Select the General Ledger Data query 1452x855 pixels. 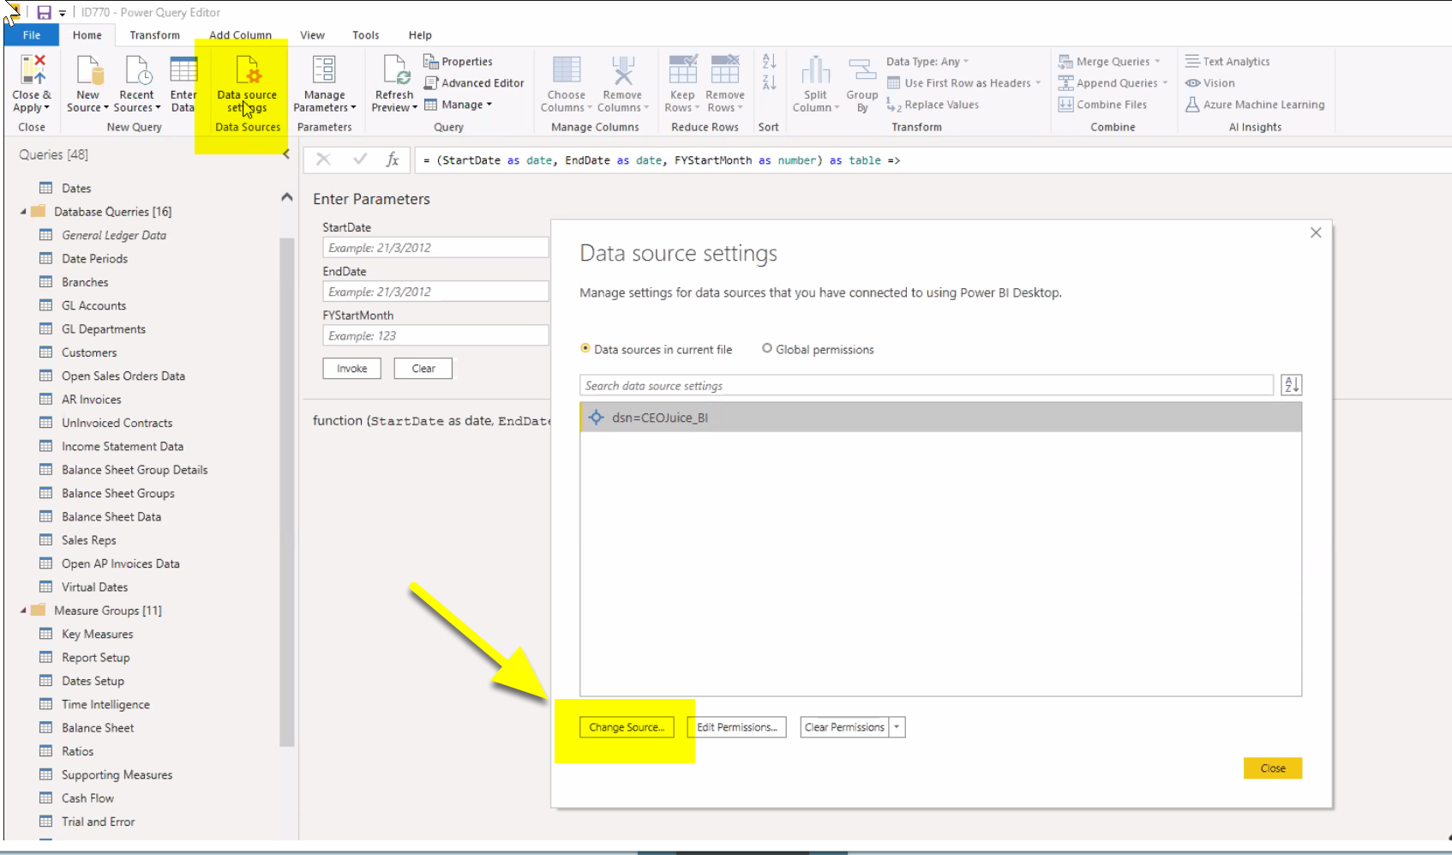(x=114, y=235)
